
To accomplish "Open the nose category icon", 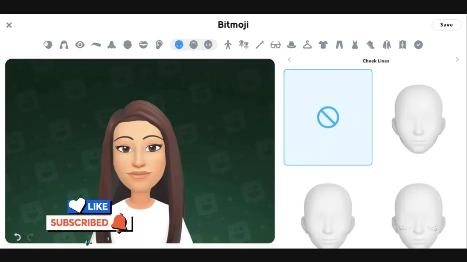I will click(112, 45).
